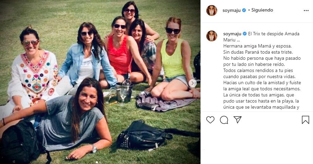This screenshot has height=164, width=313.
Task: Click verified badge beside header username
Action: tap(244, 10)
